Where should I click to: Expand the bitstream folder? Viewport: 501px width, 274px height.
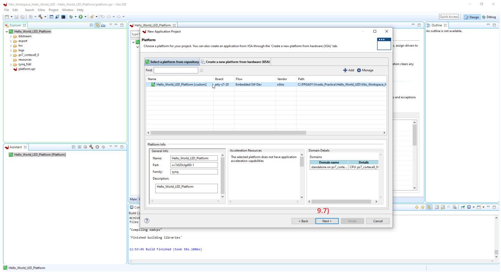(11, 36)
